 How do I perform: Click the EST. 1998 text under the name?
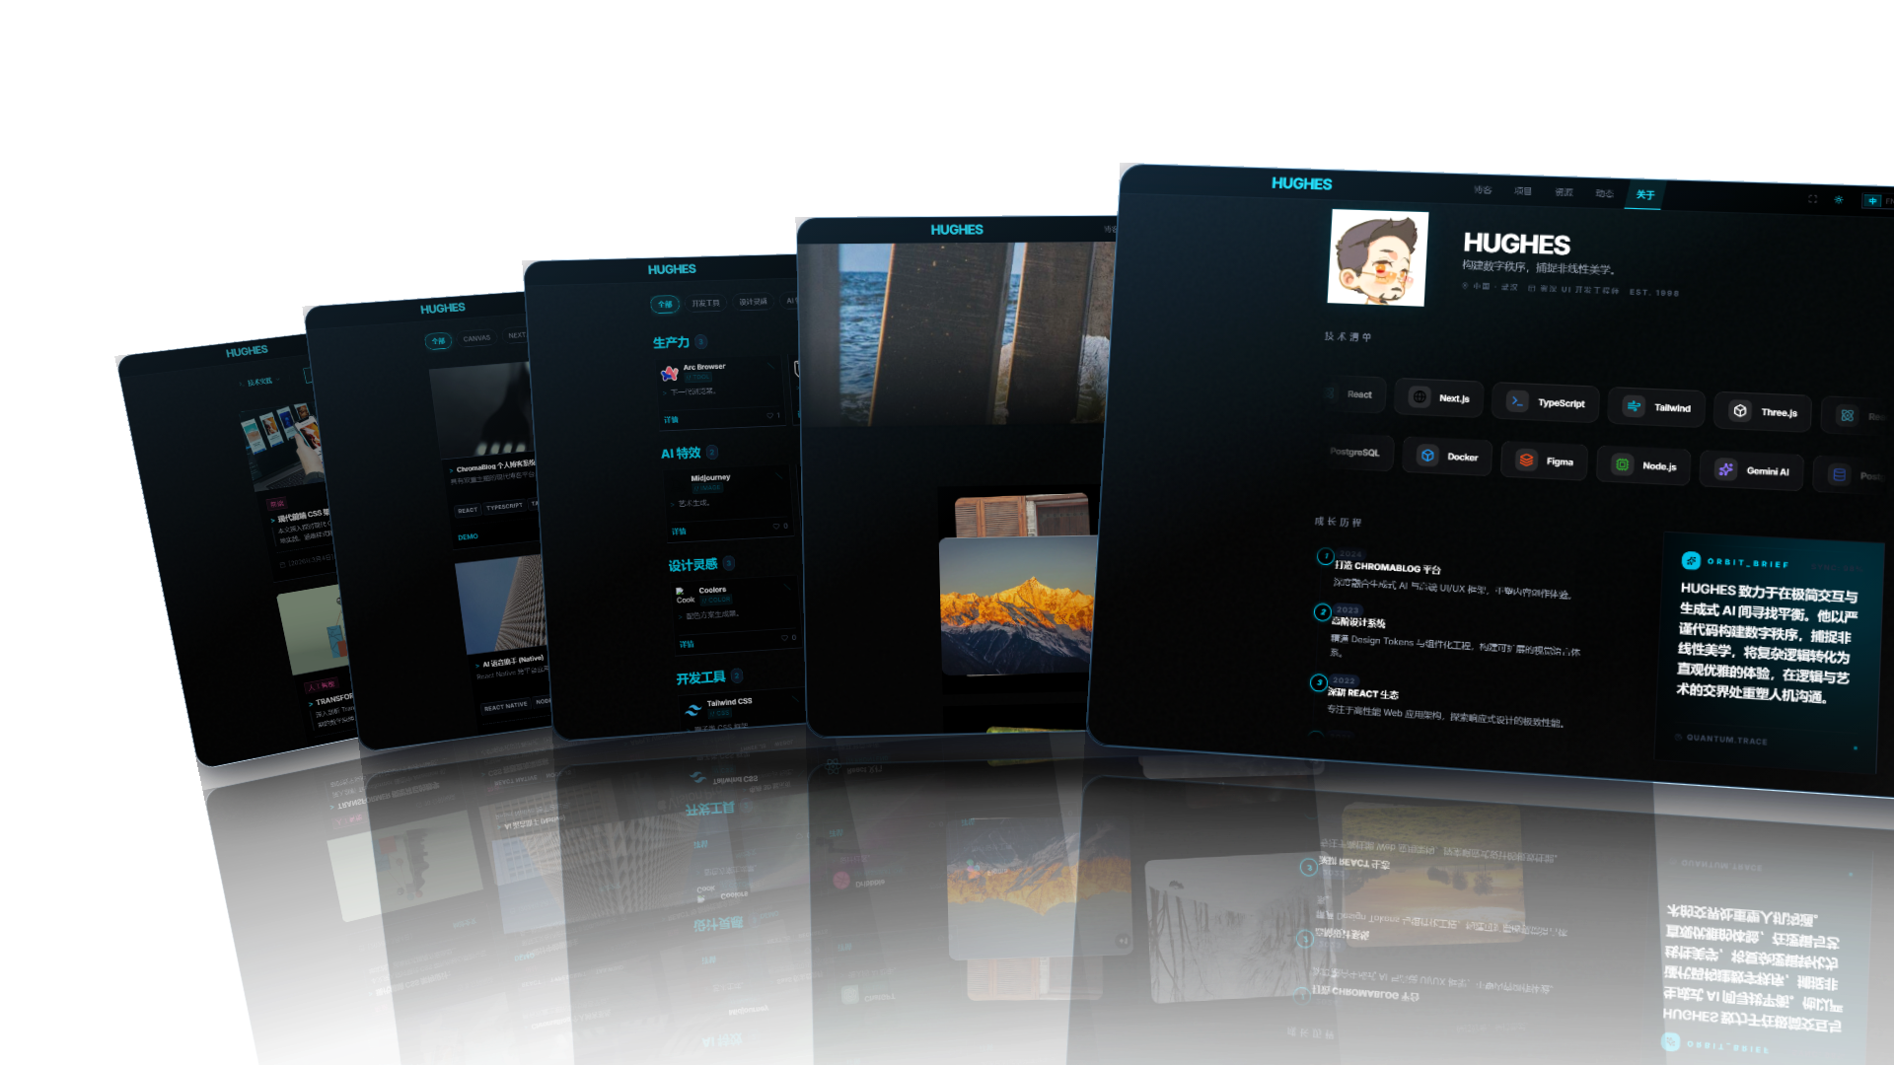(1653, 293)
